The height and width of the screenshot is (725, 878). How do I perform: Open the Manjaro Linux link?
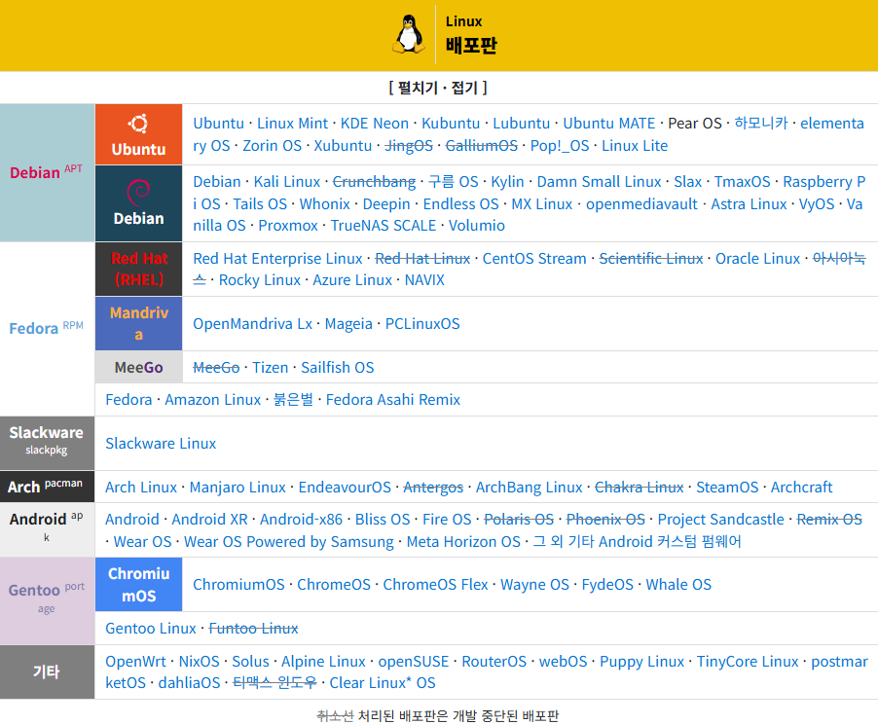pyautogui.click(x=238, y=488)
